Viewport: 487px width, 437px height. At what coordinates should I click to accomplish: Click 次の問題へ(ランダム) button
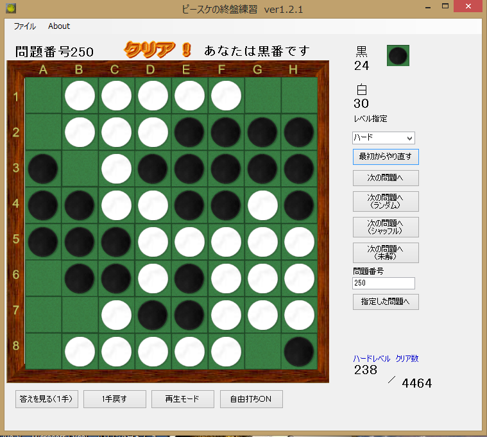tap(386, 201)
